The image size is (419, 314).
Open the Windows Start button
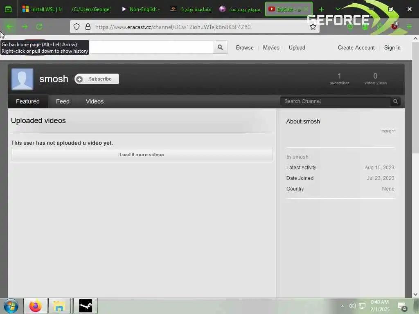(11, 306)
